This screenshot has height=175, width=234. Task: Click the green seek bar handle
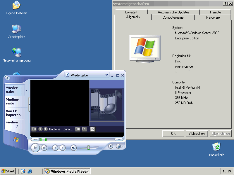pyautogui.click(x=43, y=139)
